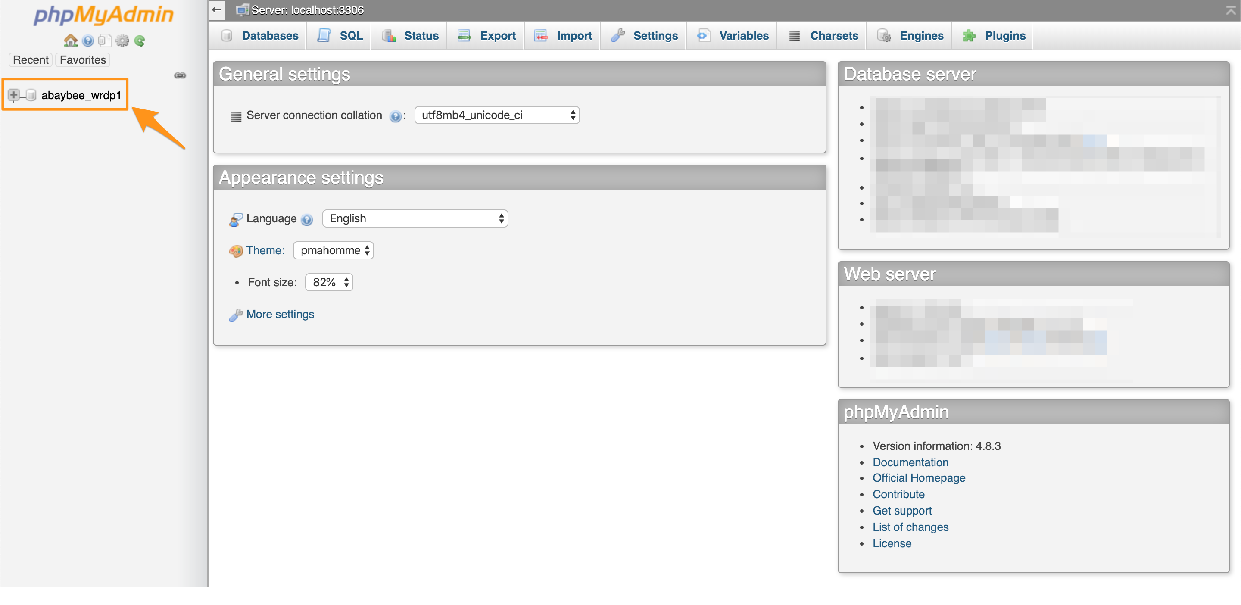Open the Official Homepage link
Screen dimensions: 1241x605
(x=918, y=478)
